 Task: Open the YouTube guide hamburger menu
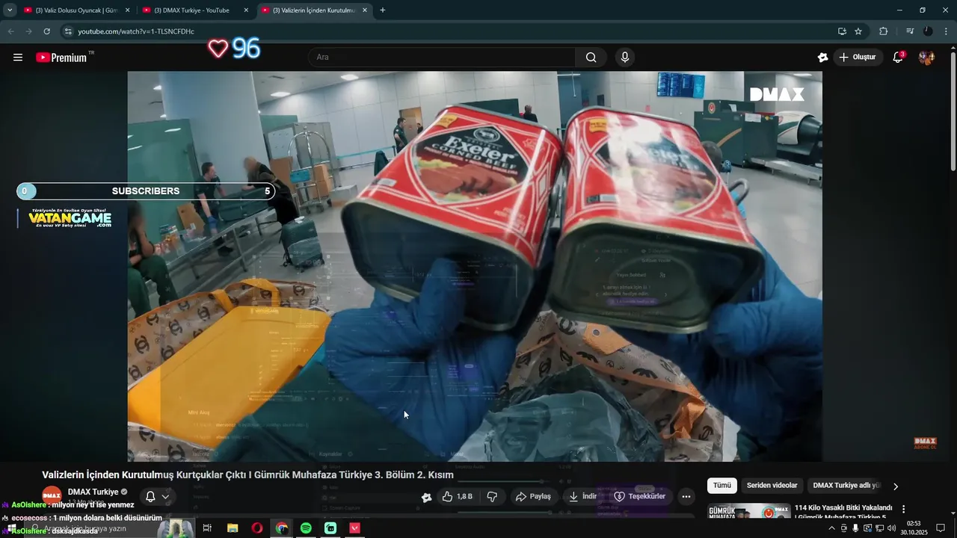click(18, 58)
